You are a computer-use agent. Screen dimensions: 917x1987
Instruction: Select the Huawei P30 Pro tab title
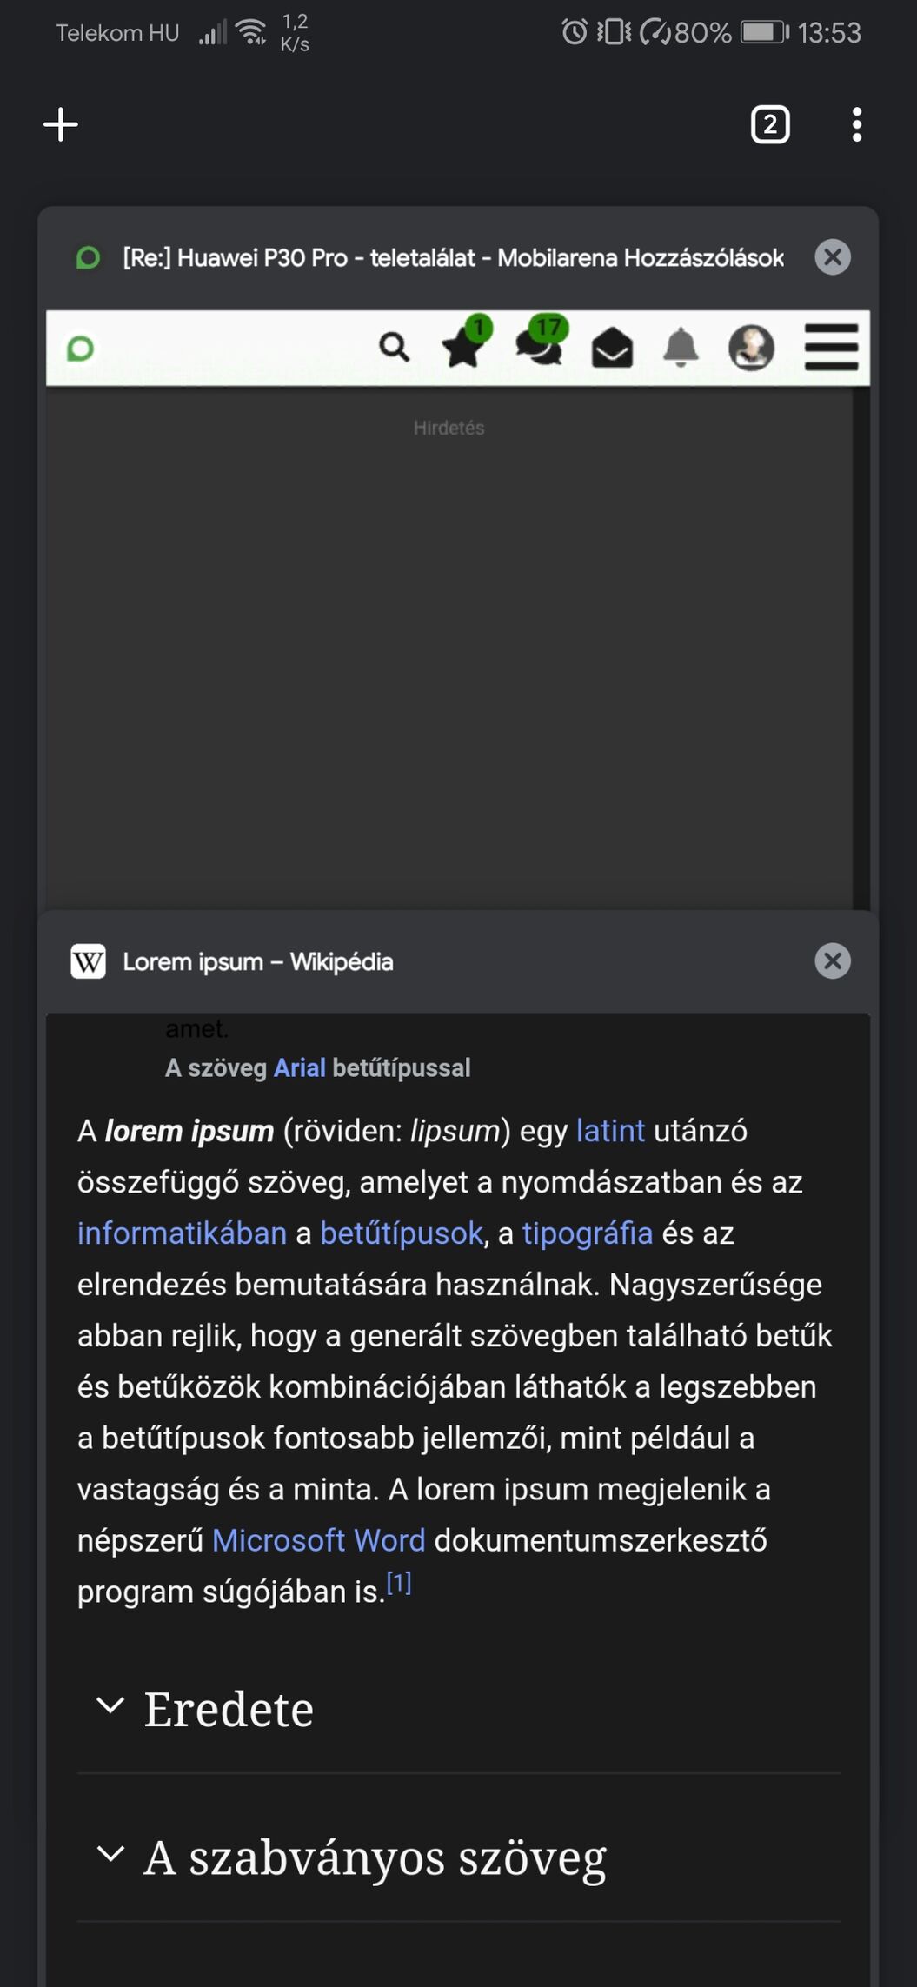[x=453, y=258]
